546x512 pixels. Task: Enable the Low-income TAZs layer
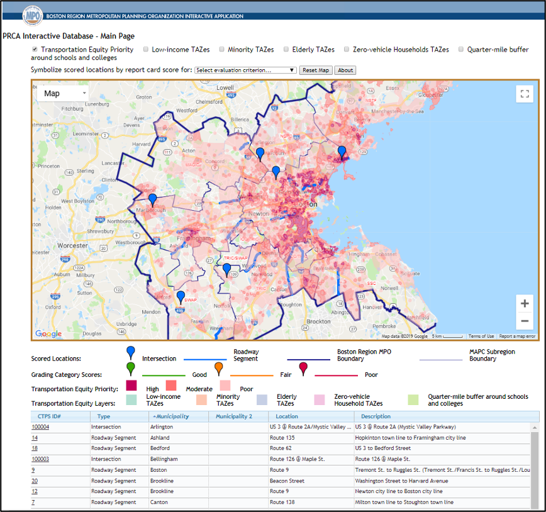point(146,50)
